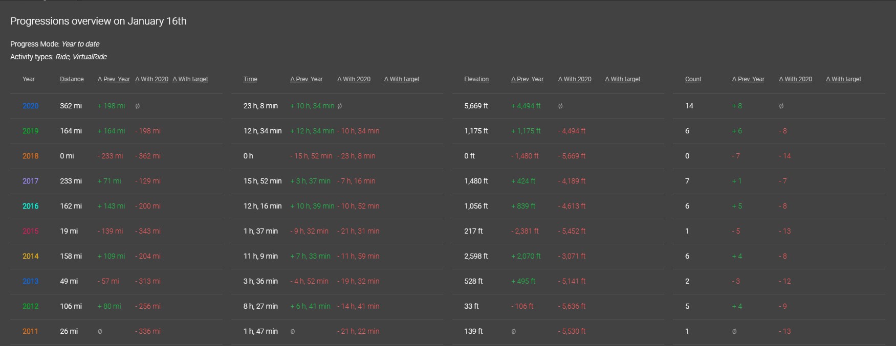Click the - 15 h, 52 min delta

coord(311,156)
